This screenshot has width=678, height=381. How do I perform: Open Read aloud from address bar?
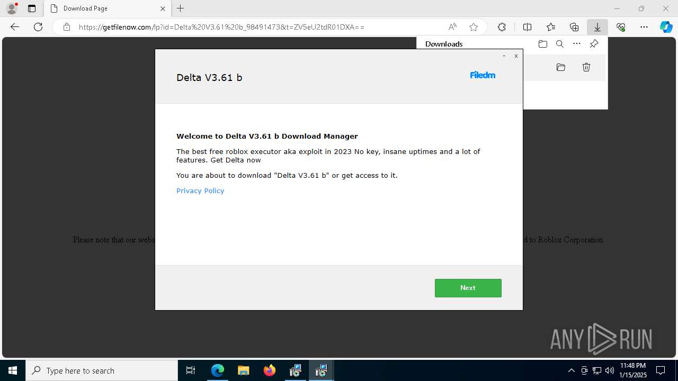(452, 27)
